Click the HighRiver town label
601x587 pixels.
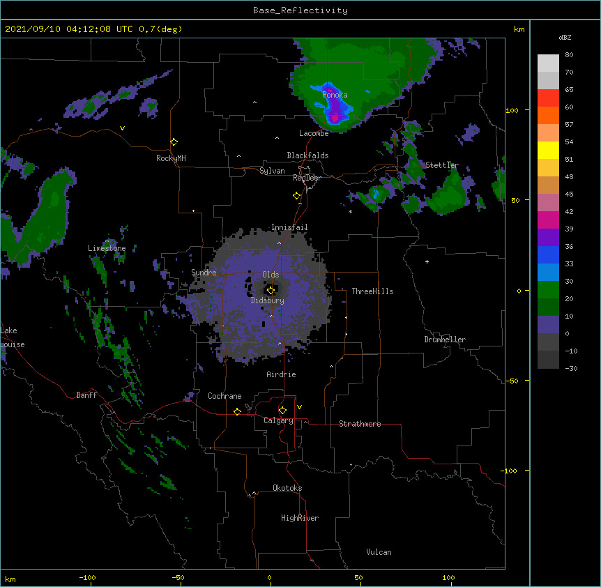300,518
